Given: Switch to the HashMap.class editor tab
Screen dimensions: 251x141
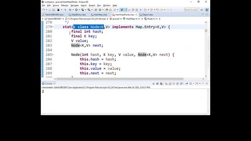Looking at the screenshot, I should coord(99,15).
